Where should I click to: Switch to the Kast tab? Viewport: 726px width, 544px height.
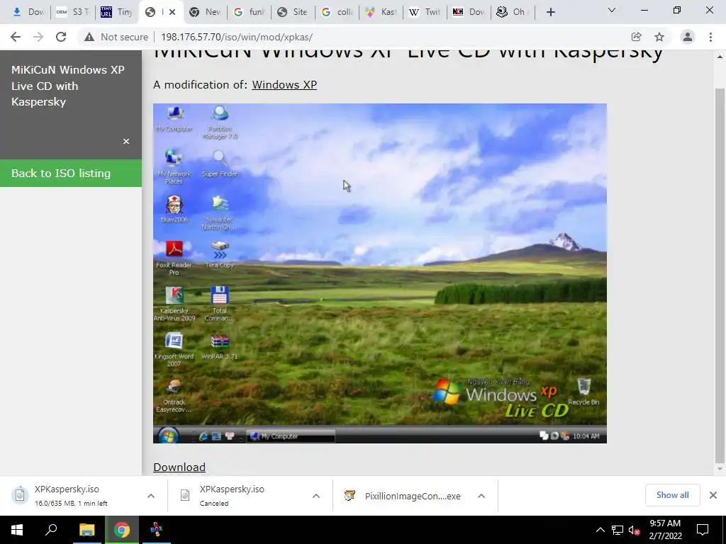(x=381, y=12)
